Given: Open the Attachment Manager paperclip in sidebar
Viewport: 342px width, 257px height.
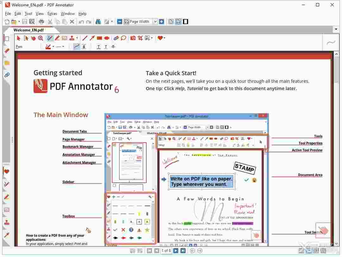Looking at the screenshot, I should click(7, 75).
